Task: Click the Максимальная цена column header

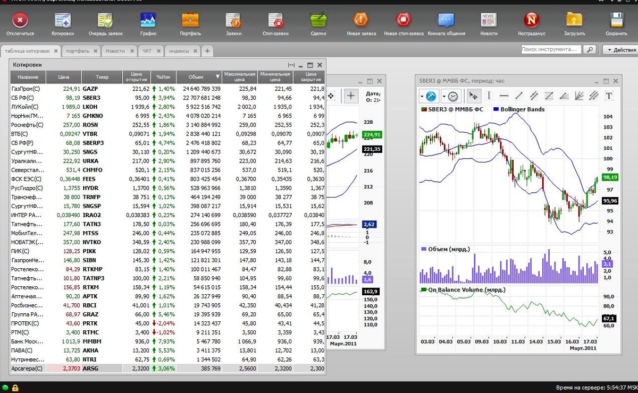Action: click(240, 77)
